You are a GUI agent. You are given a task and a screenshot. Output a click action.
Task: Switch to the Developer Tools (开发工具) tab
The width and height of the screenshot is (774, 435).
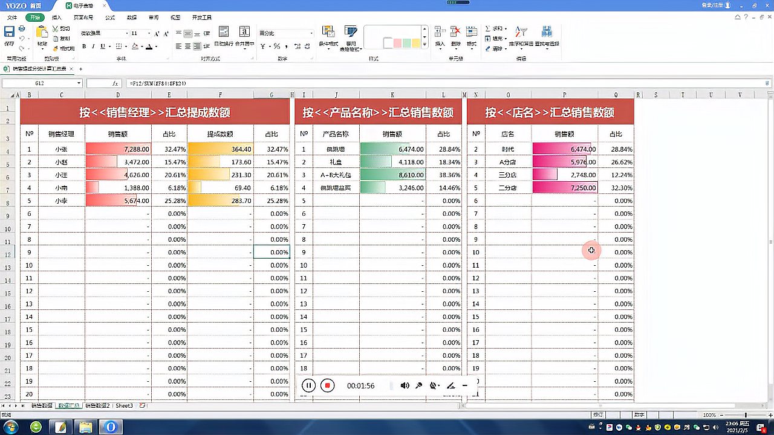coord(202,18)
